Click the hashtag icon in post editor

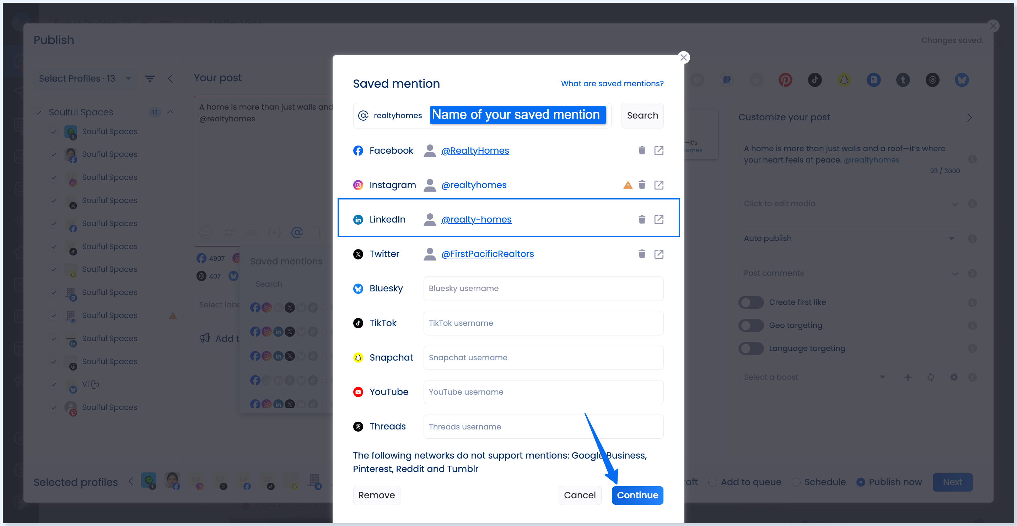[228, 232]
